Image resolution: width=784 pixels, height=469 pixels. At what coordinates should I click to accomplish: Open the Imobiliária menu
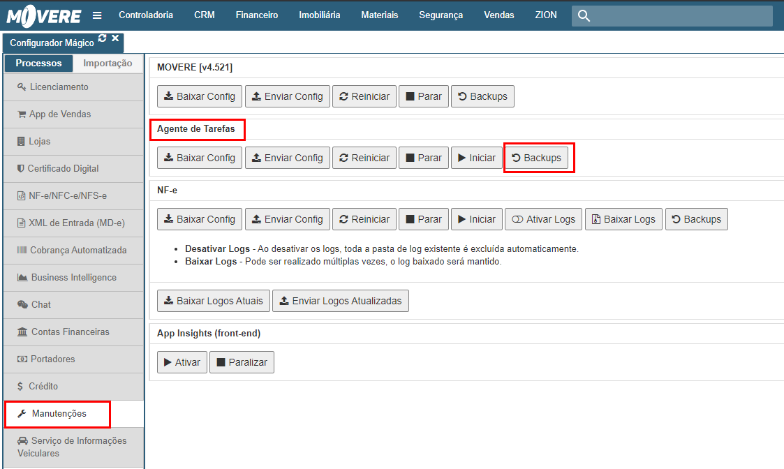320,15
